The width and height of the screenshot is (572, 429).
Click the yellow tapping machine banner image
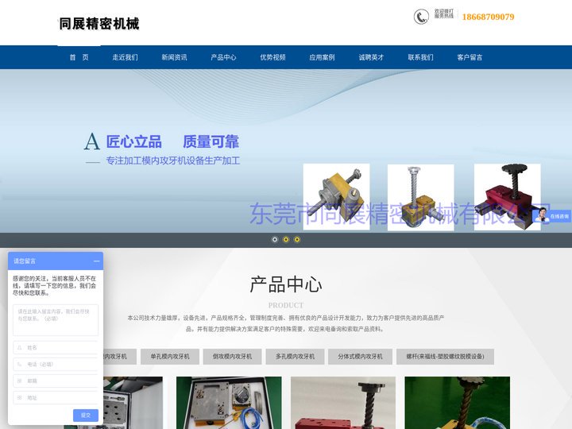tap(336, 197)
